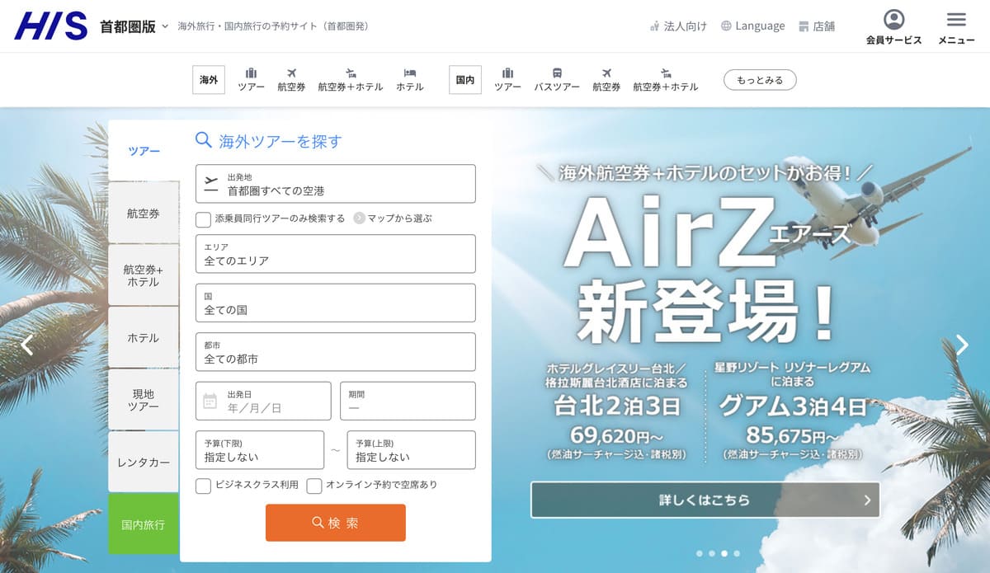Click the グアム3泊4日 offer text

[793, 406]
